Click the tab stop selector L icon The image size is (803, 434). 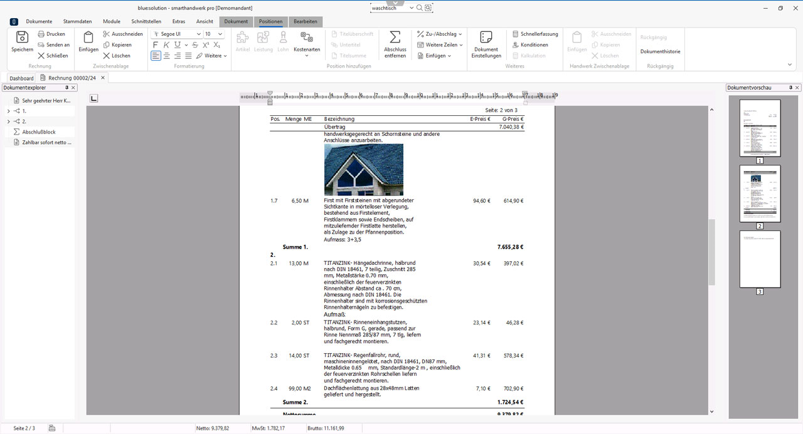click(x=94, y=98)
